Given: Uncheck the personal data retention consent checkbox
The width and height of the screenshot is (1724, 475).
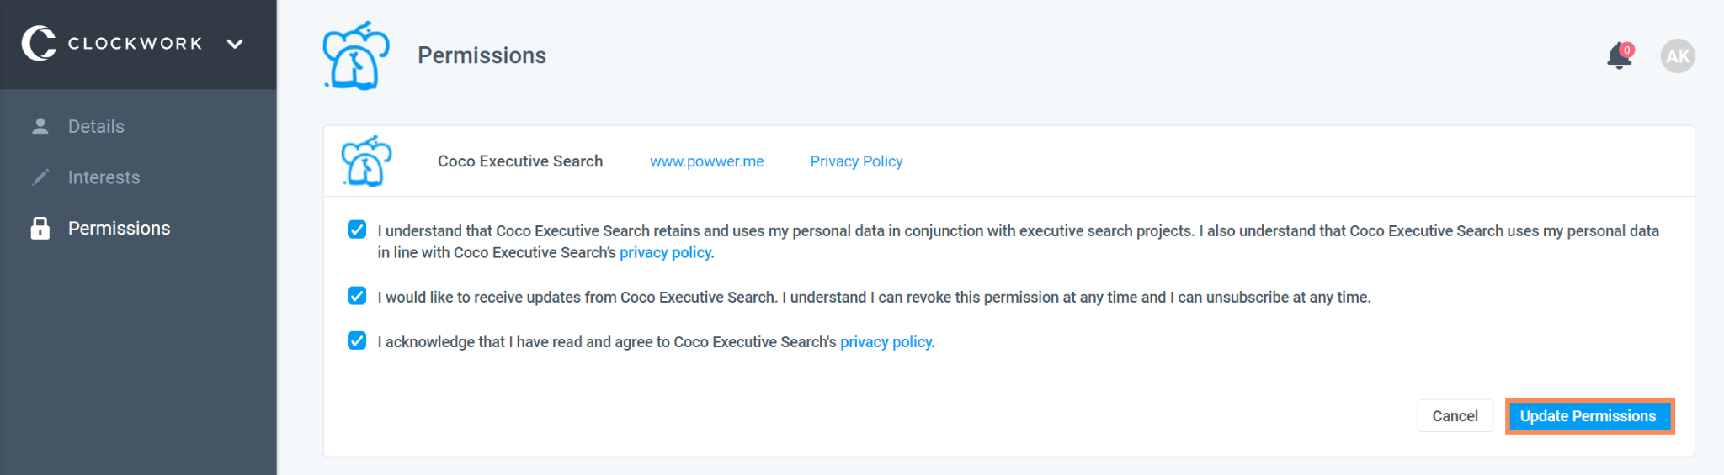Looking at the screenshot, I should (357, 230).
